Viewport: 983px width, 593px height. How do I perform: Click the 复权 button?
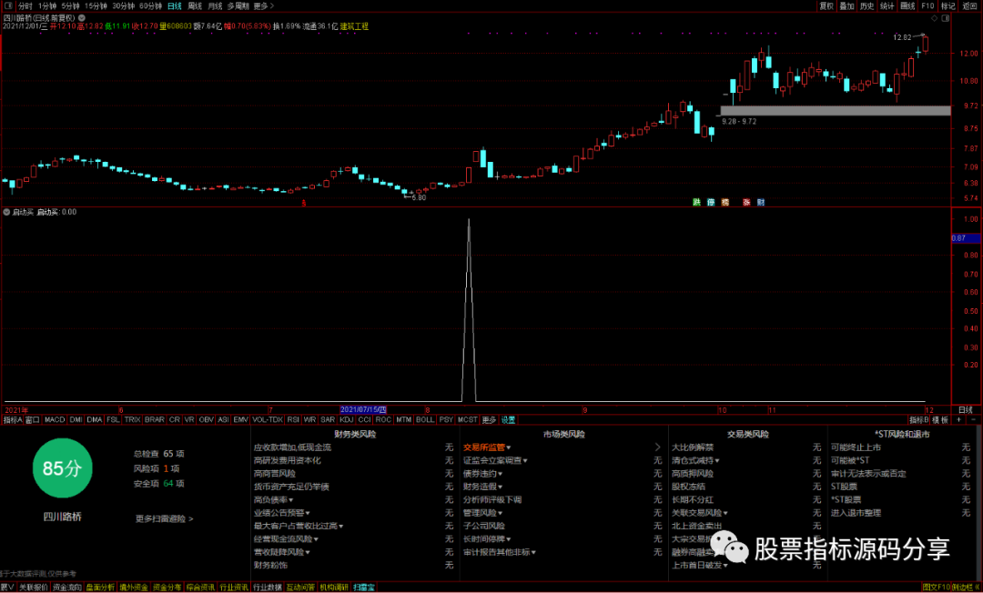click(x=826, y=5)
